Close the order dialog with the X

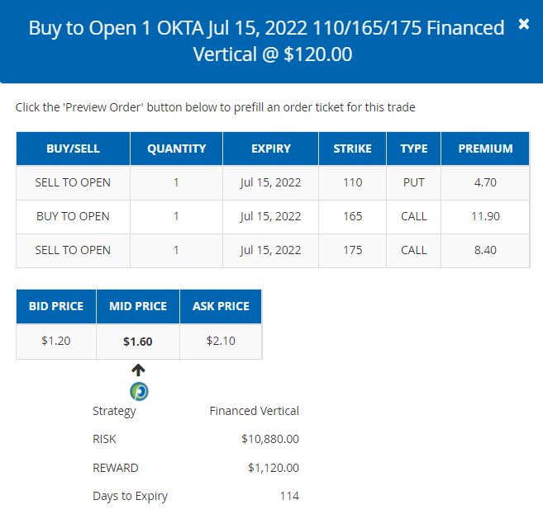point(524,24)
